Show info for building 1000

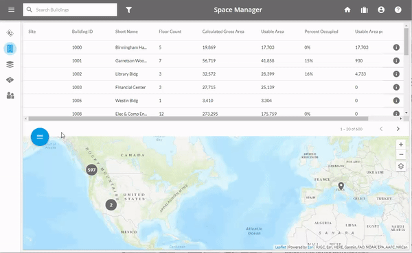[396, 47]
